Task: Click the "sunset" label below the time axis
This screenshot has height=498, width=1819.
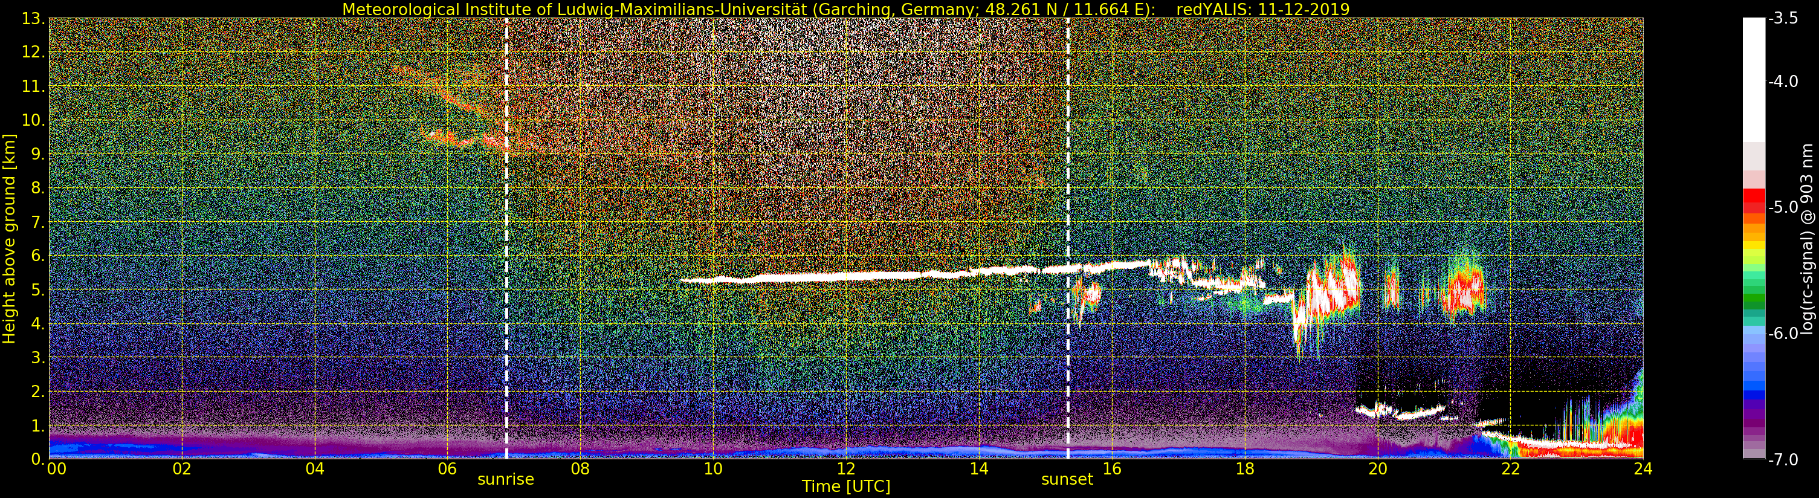Action: [x=1067, y=480]
